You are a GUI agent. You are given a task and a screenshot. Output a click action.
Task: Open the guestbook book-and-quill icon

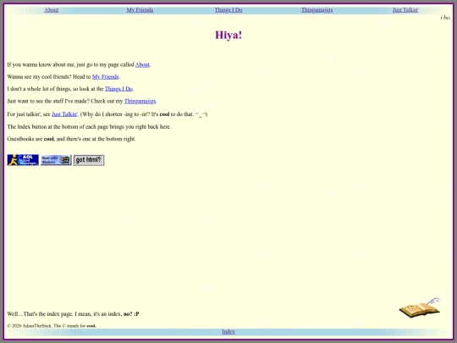pyautogui.click(x=420, y=307)
